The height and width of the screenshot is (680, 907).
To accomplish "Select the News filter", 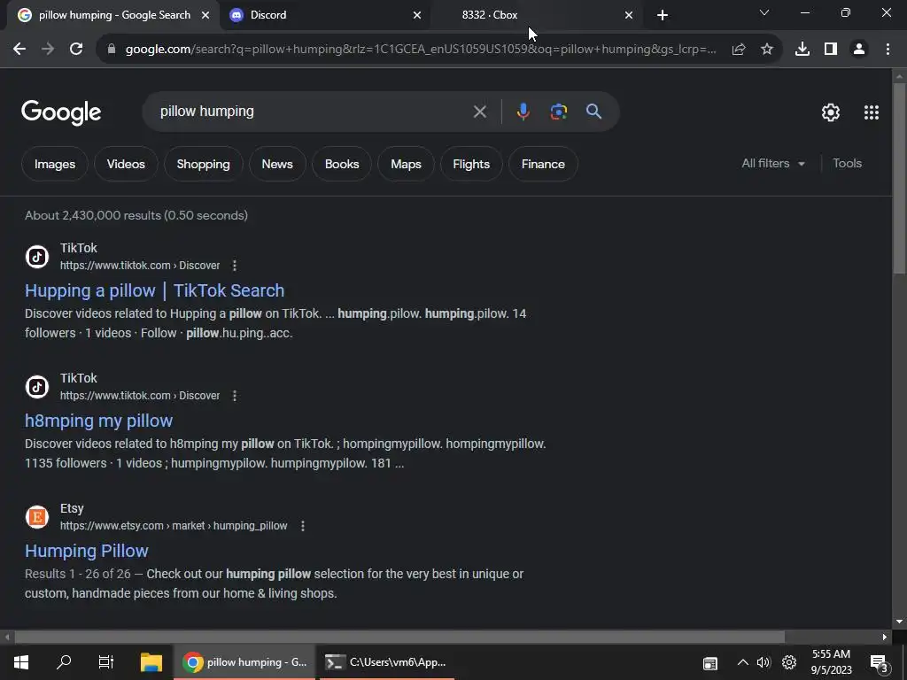I will tap(277, 164).
